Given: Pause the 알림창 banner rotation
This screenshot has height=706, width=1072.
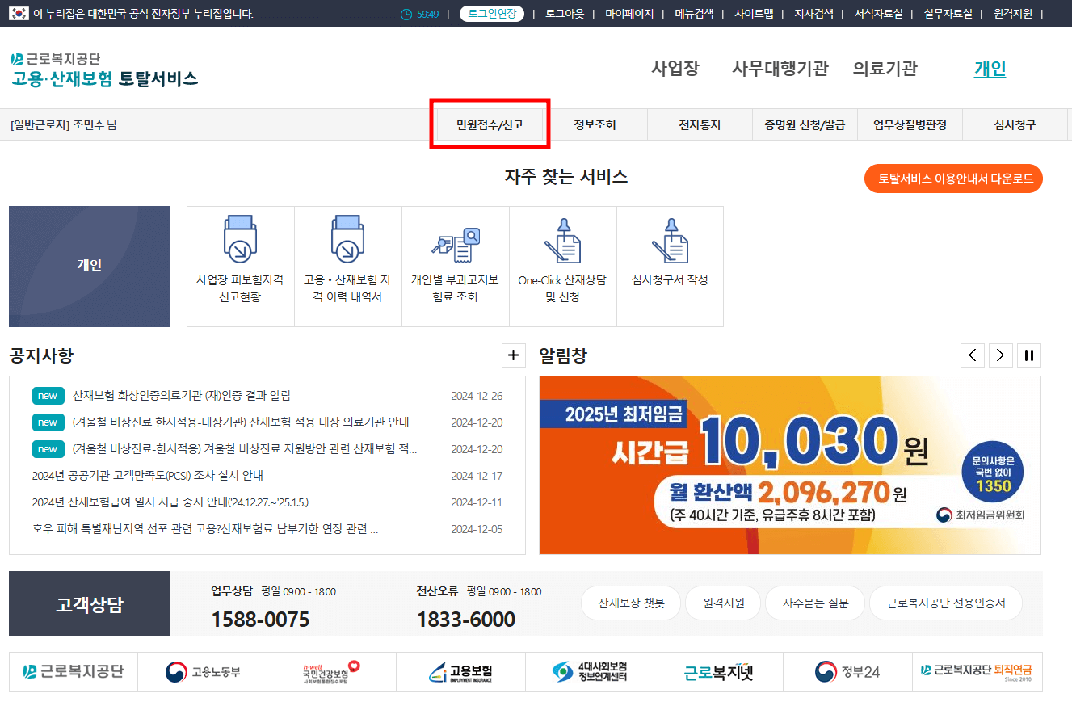Looking at the screenshot, I should [x=1028, y=355].
